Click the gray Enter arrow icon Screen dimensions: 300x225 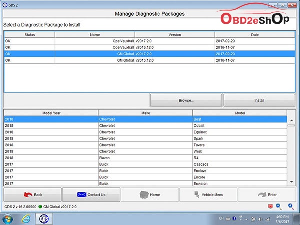pyautogui.click(x=262, y=195)
